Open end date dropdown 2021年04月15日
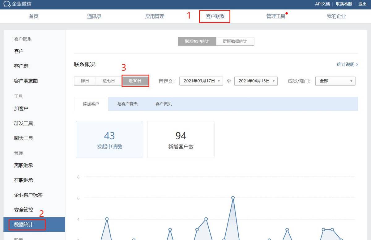Viewport: 371px width, 240px height. coord(256,81)
